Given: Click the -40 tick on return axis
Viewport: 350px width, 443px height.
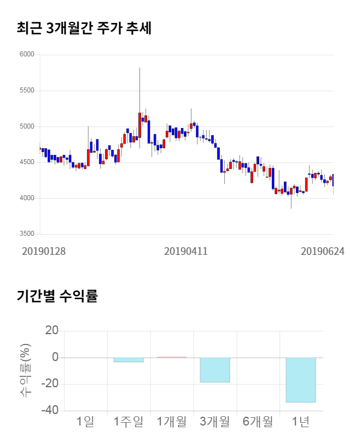Looking at the screenshot, I should [50, 410].
